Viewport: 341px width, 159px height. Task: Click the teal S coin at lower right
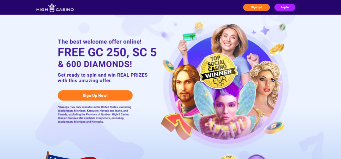pos(274,127)
